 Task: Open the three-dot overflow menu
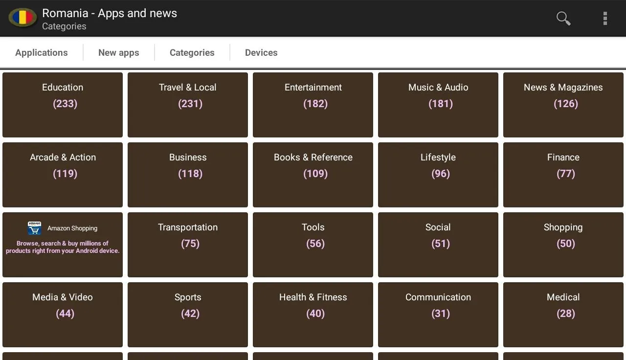pyautogui.click(x=605, y=19)
